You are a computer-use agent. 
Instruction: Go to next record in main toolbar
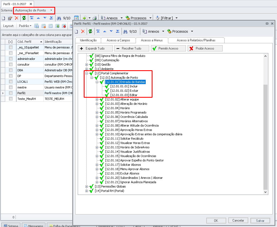(x=45, y=18)
